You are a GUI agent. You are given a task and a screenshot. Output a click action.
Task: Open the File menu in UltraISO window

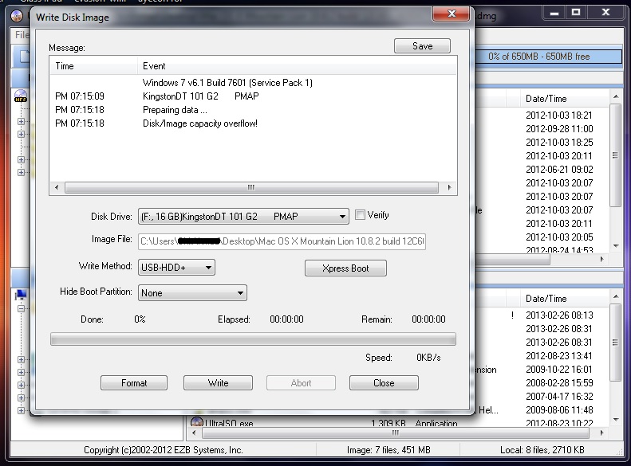click(x=21, y=35)
